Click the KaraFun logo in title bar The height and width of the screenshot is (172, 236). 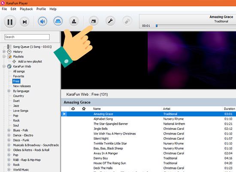(3, 3)
